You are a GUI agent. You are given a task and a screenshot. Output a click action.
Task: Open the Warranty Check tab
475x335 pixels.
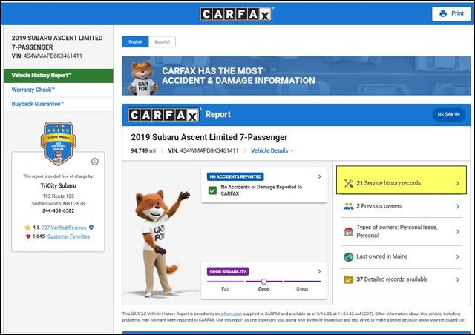point(32,90)
